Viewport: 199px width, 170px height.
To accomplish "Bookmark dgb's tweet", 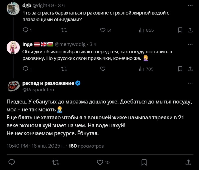I will [x=180, y=30].
